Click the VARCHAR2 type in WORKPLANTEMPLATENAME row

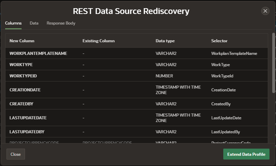[166, 53]
